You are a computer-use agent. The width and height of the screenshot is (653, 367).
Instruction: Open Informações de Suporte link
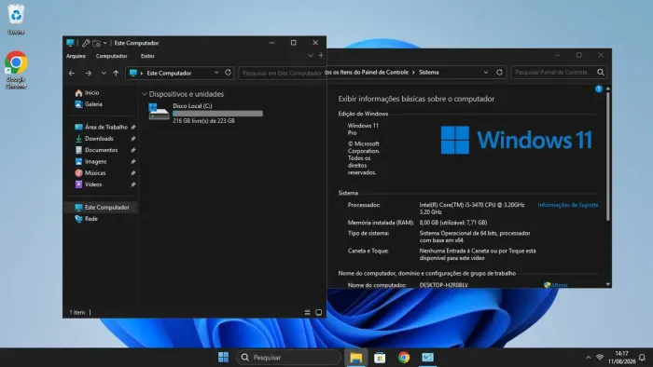pos(568,205)
